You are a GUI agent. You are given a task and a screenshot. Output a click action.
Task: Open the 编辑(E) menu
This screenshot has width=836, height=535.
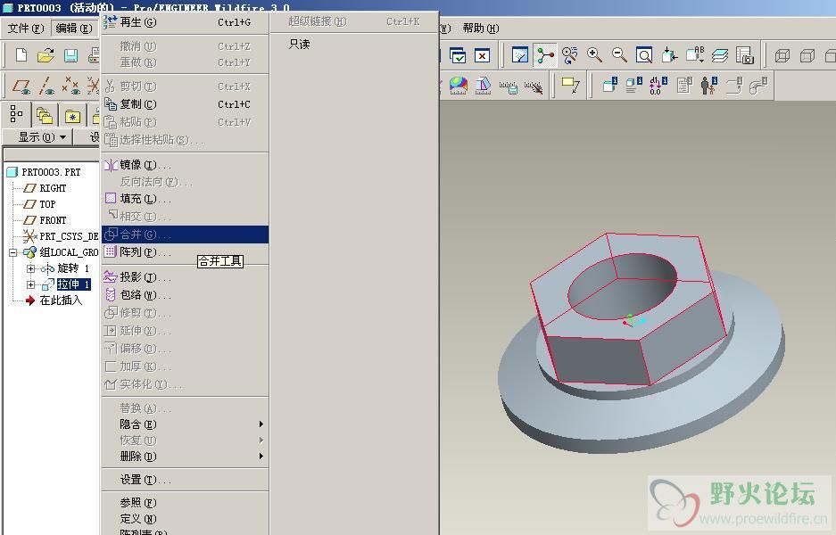[x=73, y=29]
